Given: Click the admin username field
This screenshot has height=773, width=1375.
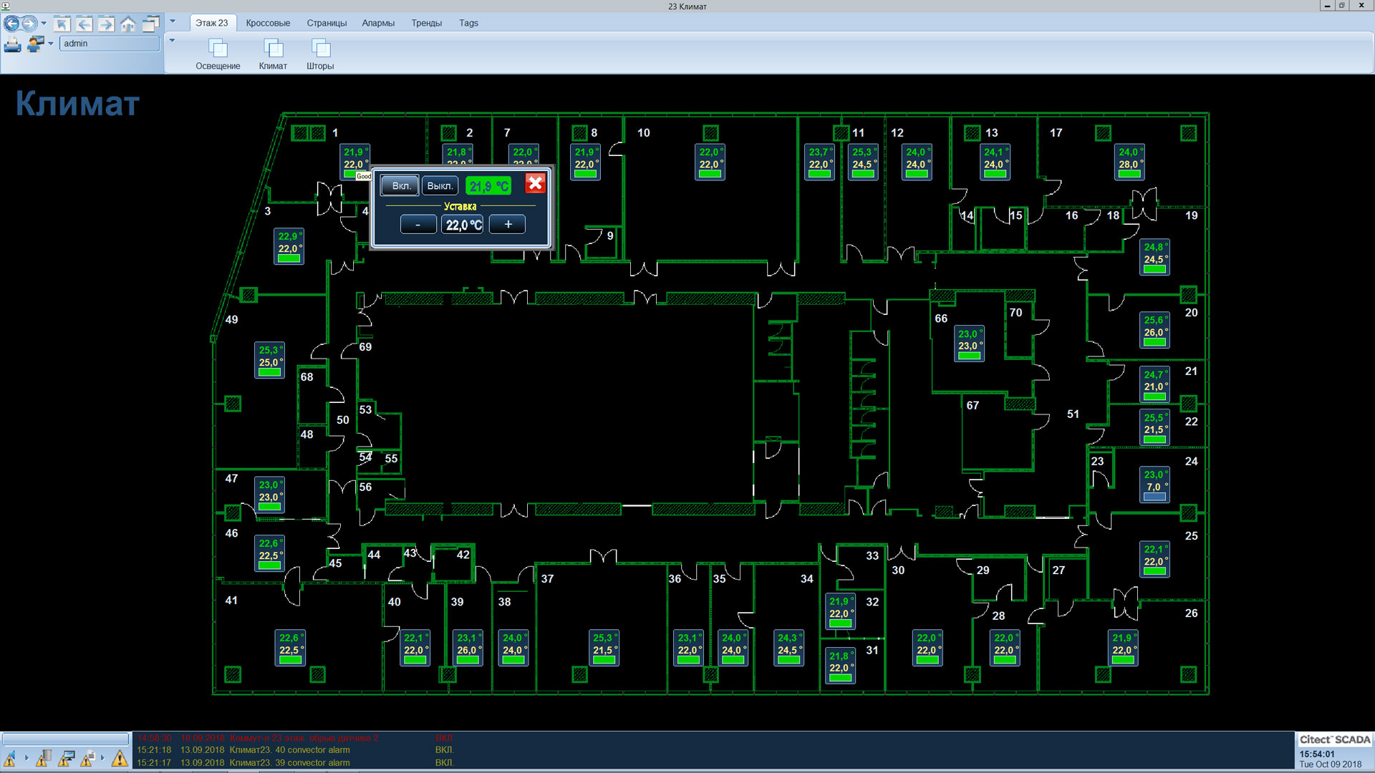Looking at the screenshot, I should [109, 44].
